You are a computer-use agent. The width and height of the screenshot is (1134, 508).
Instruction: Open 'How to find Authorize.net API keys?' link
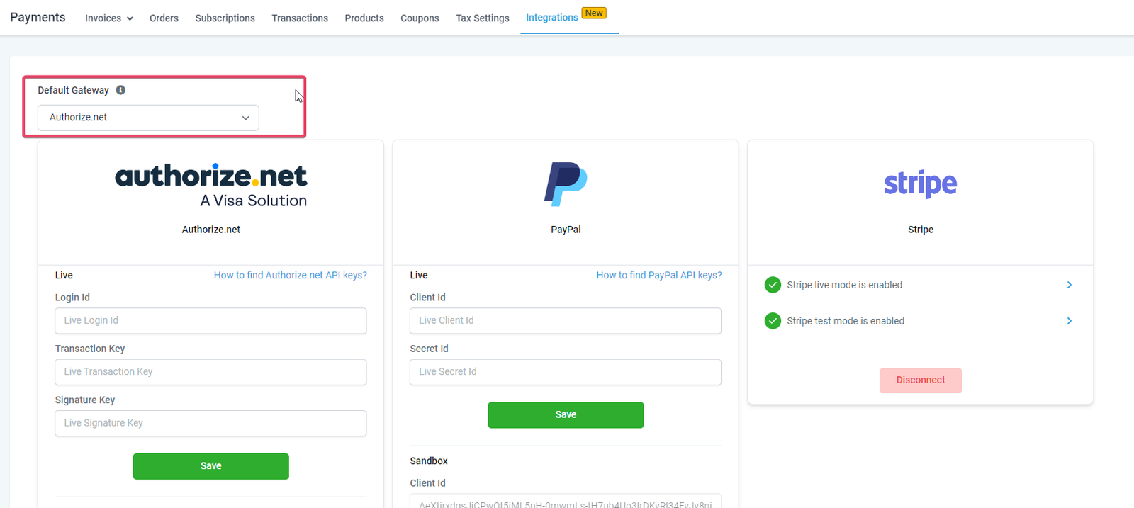click(290, 275)
